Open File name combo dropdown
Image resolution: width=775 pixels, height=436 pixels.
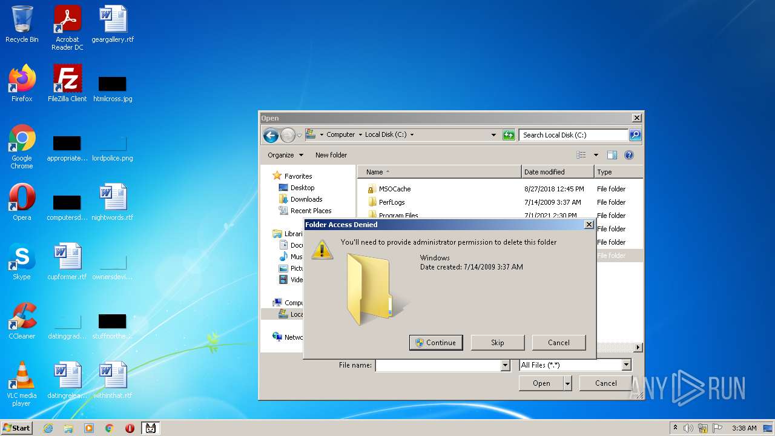pyautogui.click(x=505, y=365)
